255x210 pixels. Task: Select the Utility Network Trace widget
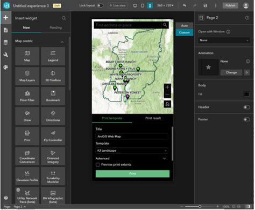click(x=27, y=195)
